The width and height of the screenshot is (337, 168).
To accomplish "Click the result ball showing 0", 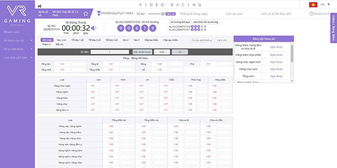I will [x=129, y=28].
